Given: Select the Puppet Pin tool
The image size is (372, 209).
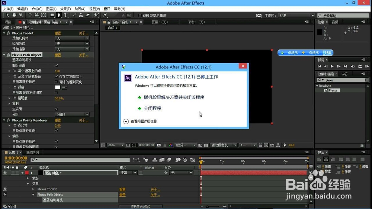Looking at the screenshot, I should point(105,15).
